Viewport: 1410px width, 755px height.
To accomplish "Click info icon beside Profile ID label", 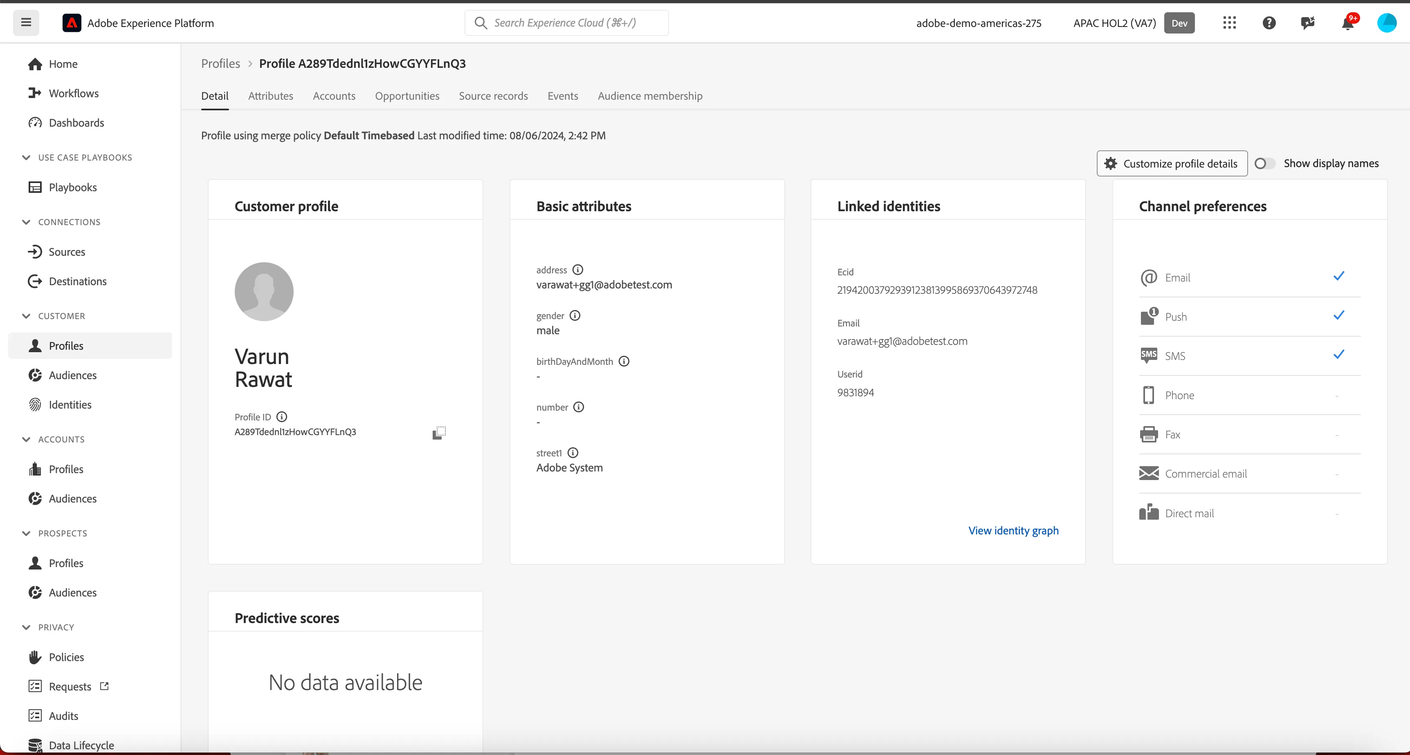I will (x=281, y=417).
